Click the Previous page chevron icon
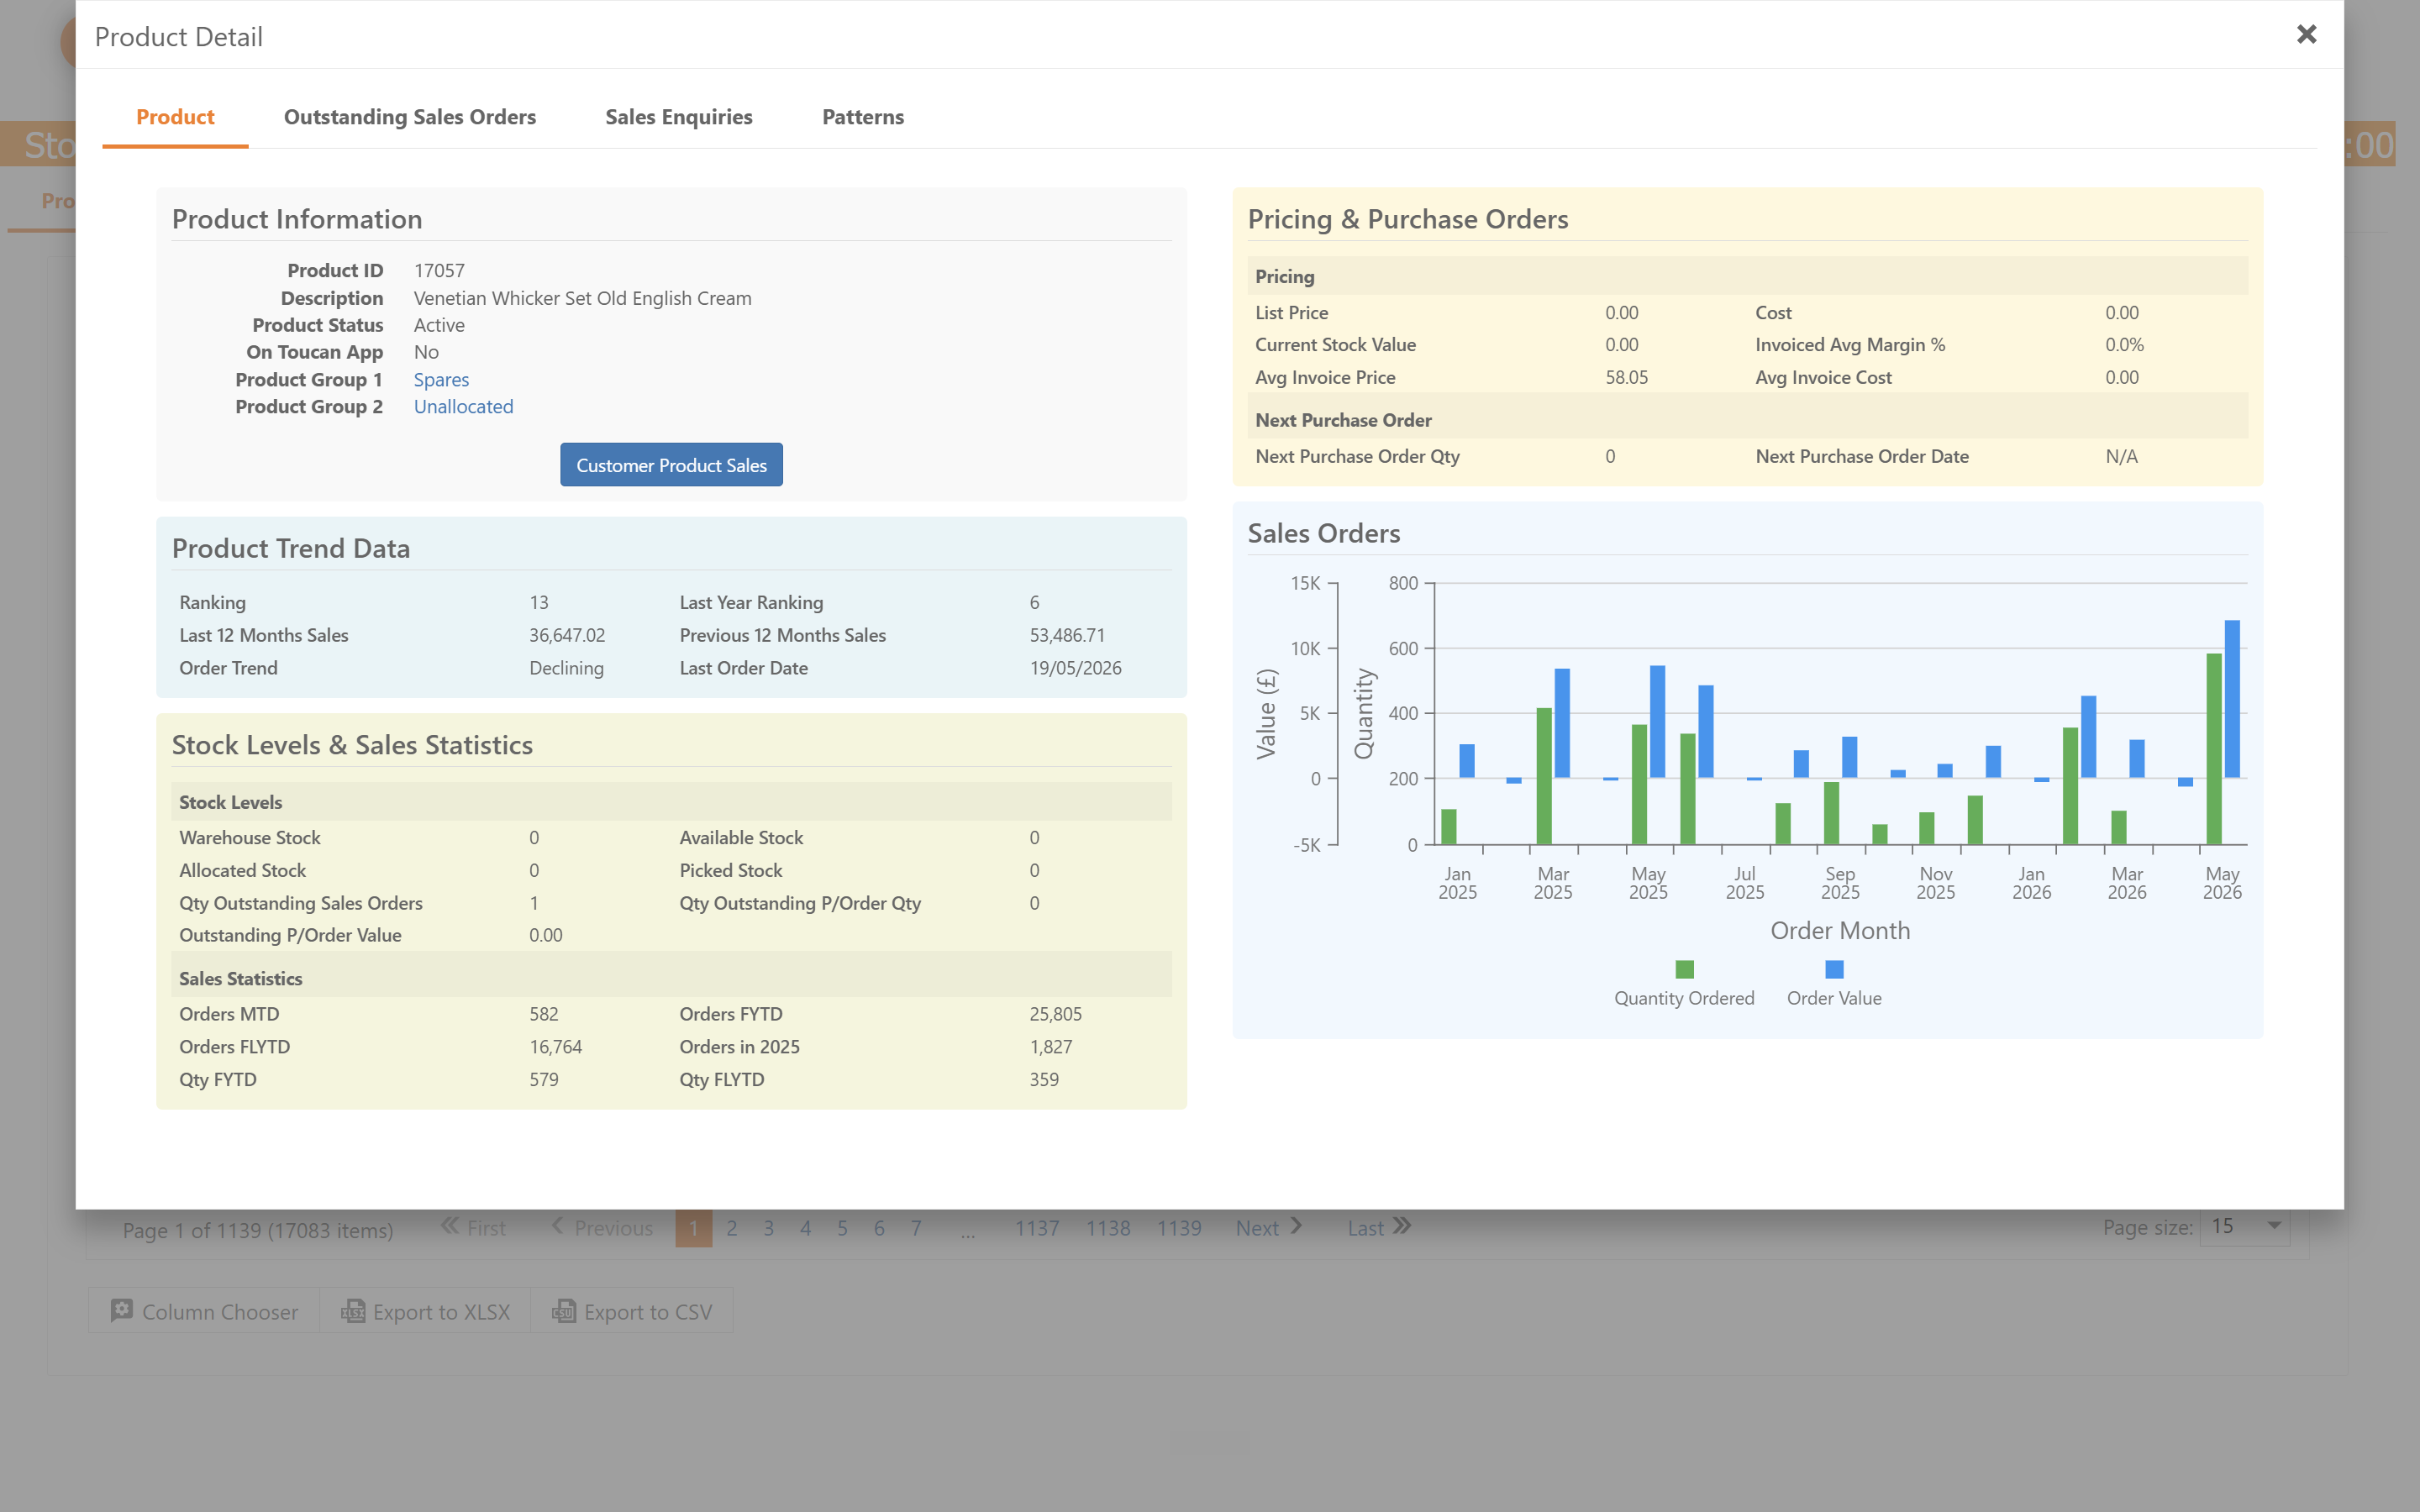Screen dimensions: 2420x1512 [558, 1226]
